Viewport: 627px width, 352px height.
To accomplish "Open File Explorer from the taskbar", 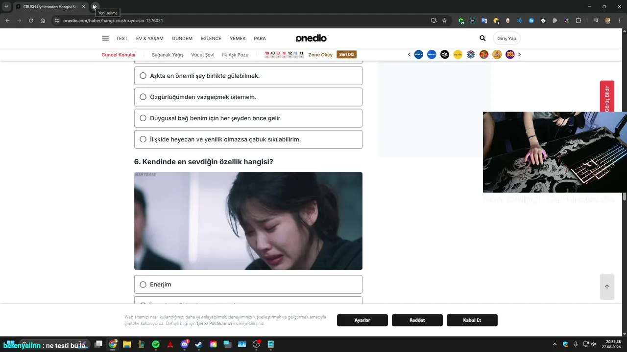I will [127, 344].
